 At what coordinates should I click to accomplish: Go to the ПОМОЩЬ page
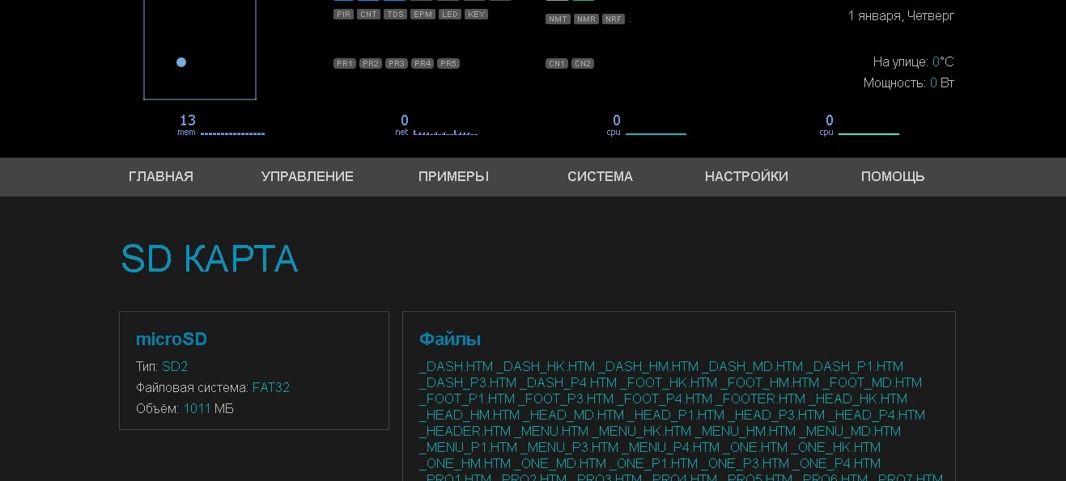tap(893, 176)
